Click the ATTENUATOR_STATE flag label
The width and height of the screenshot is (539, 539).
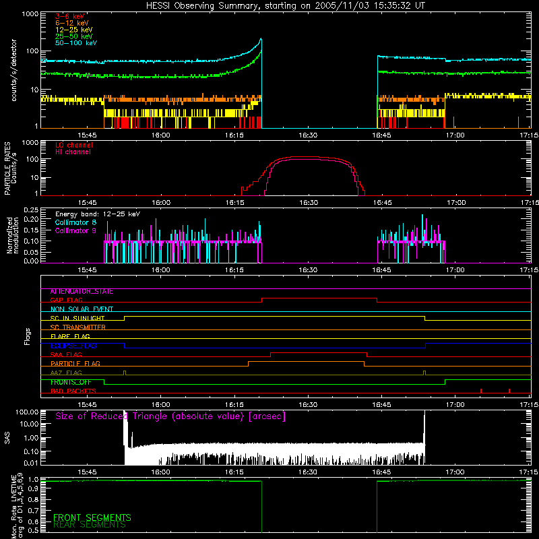coord(82,292)
